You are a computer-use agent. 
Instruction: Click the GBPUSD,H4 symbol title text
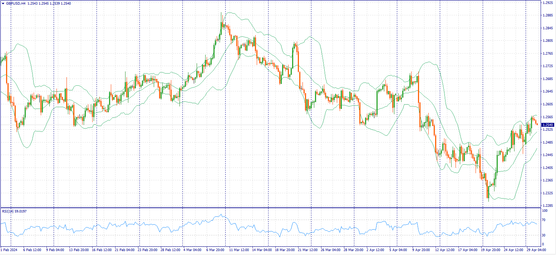tap(16, 3)
